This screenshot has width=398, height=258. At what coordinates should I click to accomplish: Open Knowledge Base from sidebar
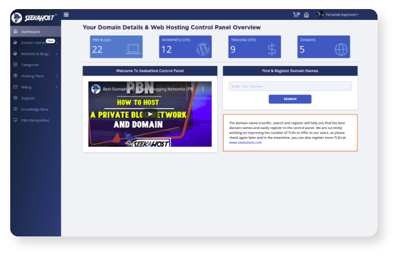click(35, 109)
